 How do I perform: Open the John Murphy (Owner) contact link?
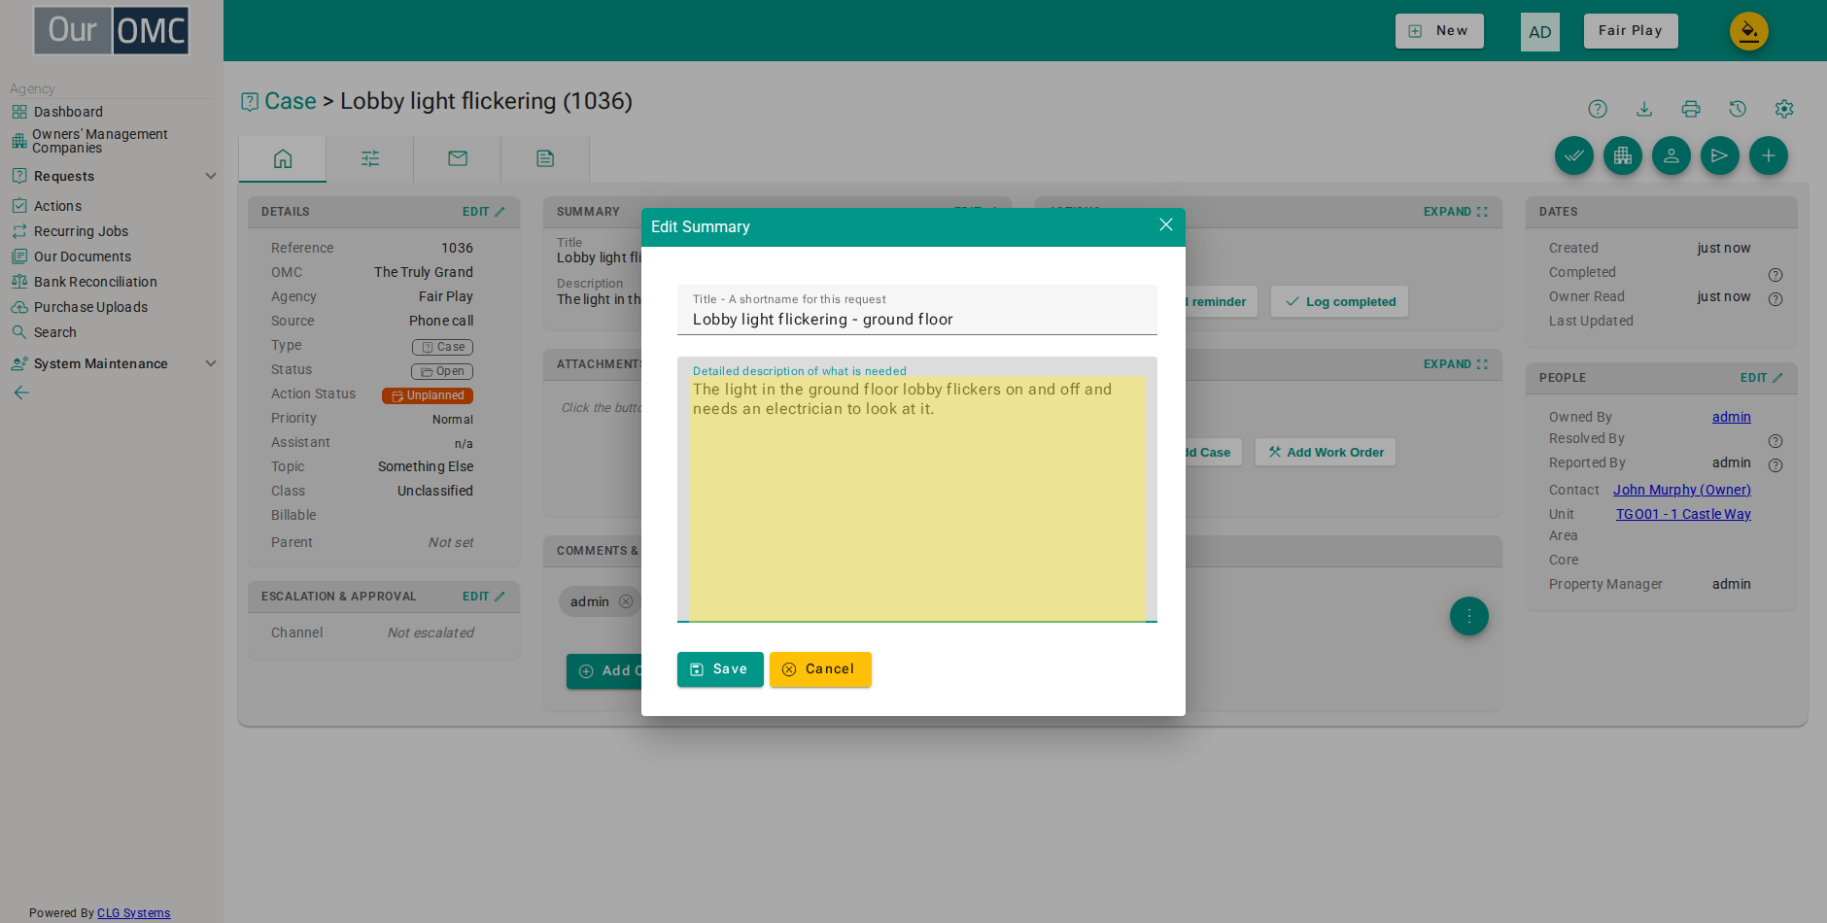pos(1682,490)
